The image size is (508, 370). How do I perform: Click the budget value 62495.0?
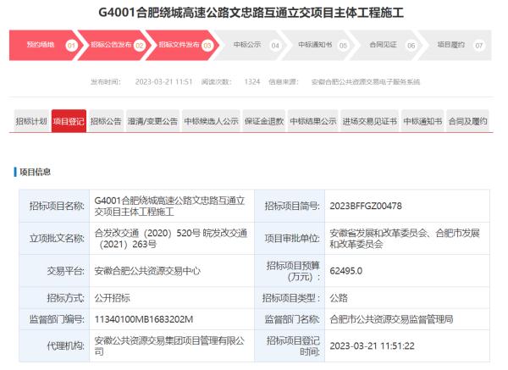click(346, 271)
